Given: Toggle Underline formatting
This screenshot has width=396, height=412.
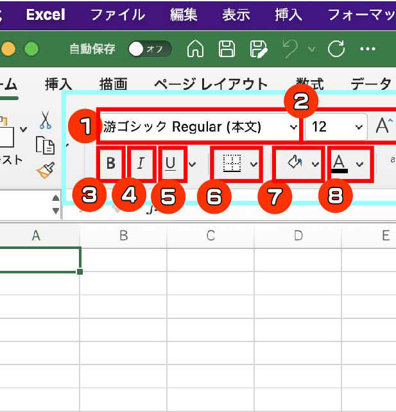Looking at the screenshot, I should coord(171,164).
